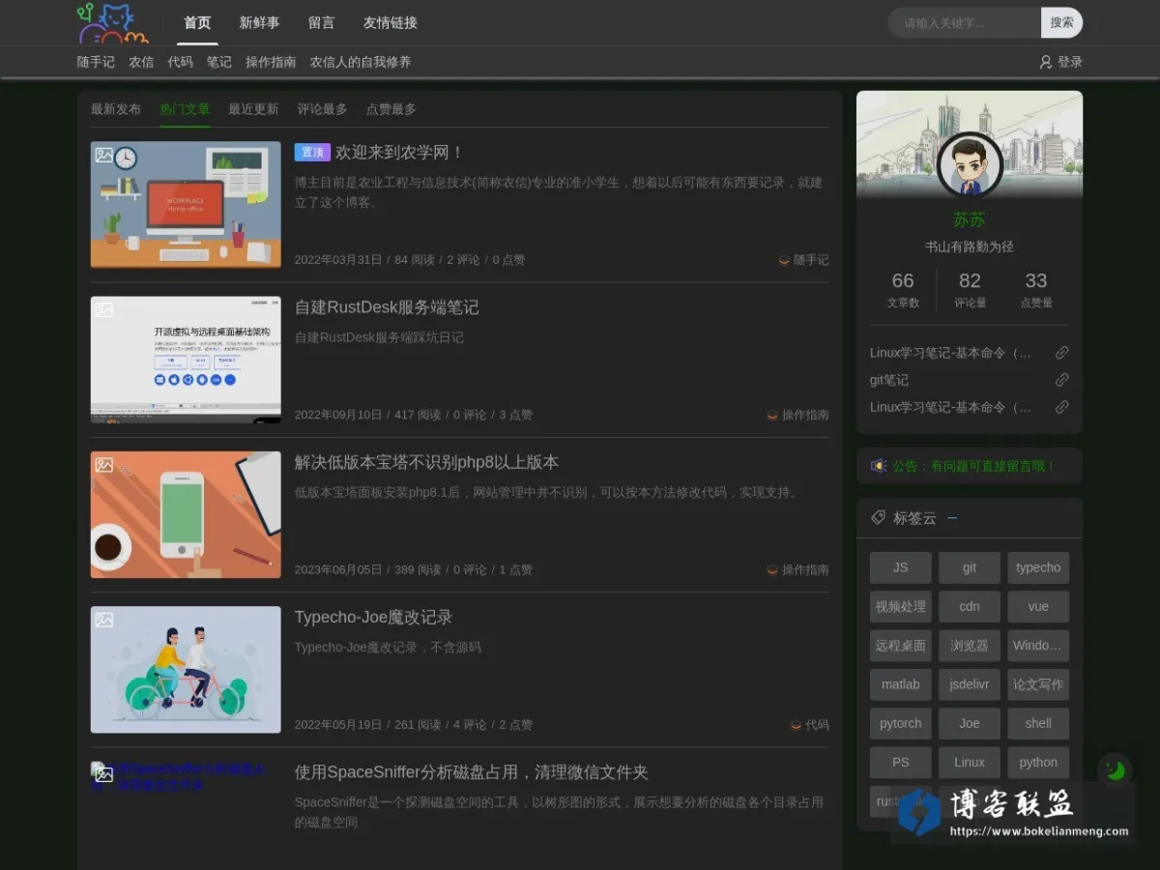Click the pytorch tag
Viewport: 1160px width, 870px height.
(x=901, y=723)
